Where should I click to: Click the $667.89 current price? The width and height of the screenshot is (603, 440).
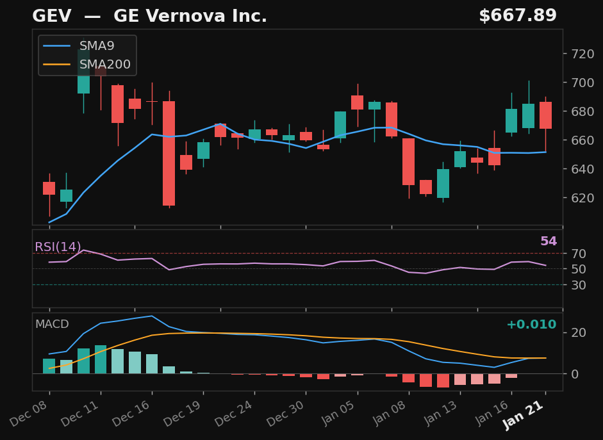pos(518,16)
